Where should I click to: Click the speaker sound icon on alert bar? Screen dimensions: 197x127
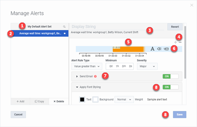159,49
